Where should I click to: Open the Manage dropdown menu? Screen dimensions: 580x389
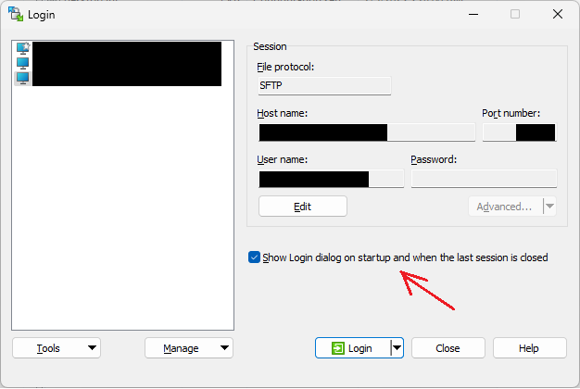click(x=189, y=348)
